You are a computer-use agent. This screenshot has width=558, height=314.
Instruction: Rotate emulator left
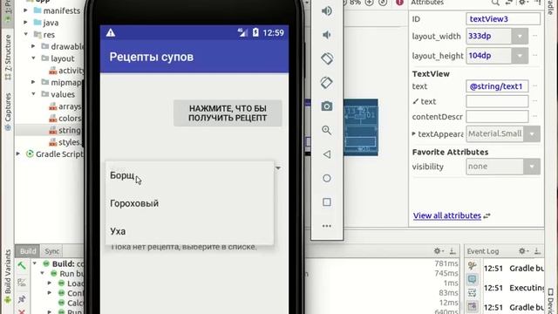coord(327,58)
